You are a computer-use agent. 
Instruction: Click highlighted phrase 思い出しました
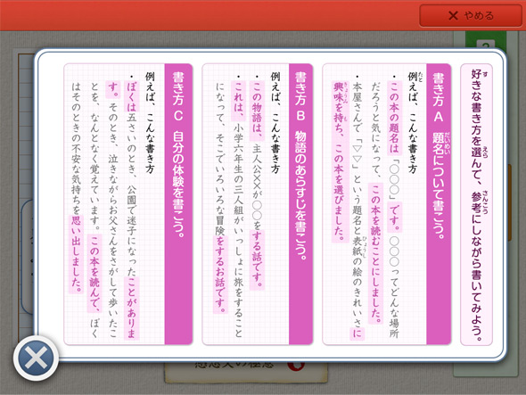(76, 254)
